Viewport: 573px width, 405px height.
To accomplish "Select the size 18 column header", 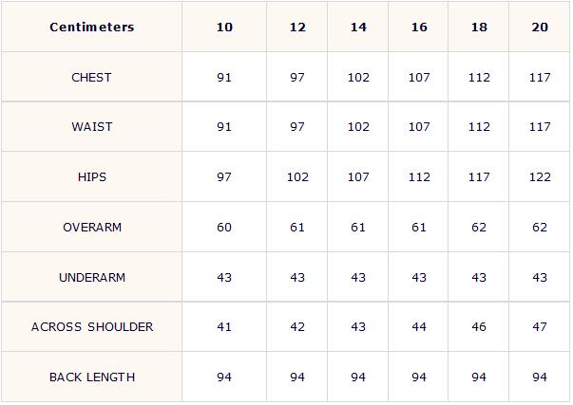I will tap(479, 27).
